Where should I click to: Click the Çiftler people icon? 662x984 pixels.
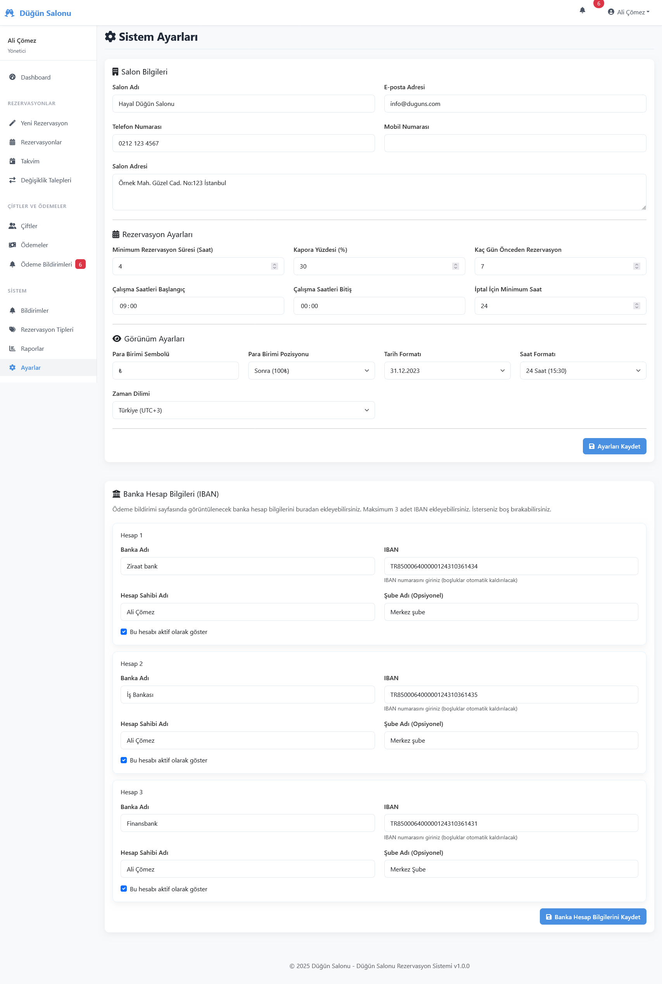pyautogui.click(x=12, y=226)
